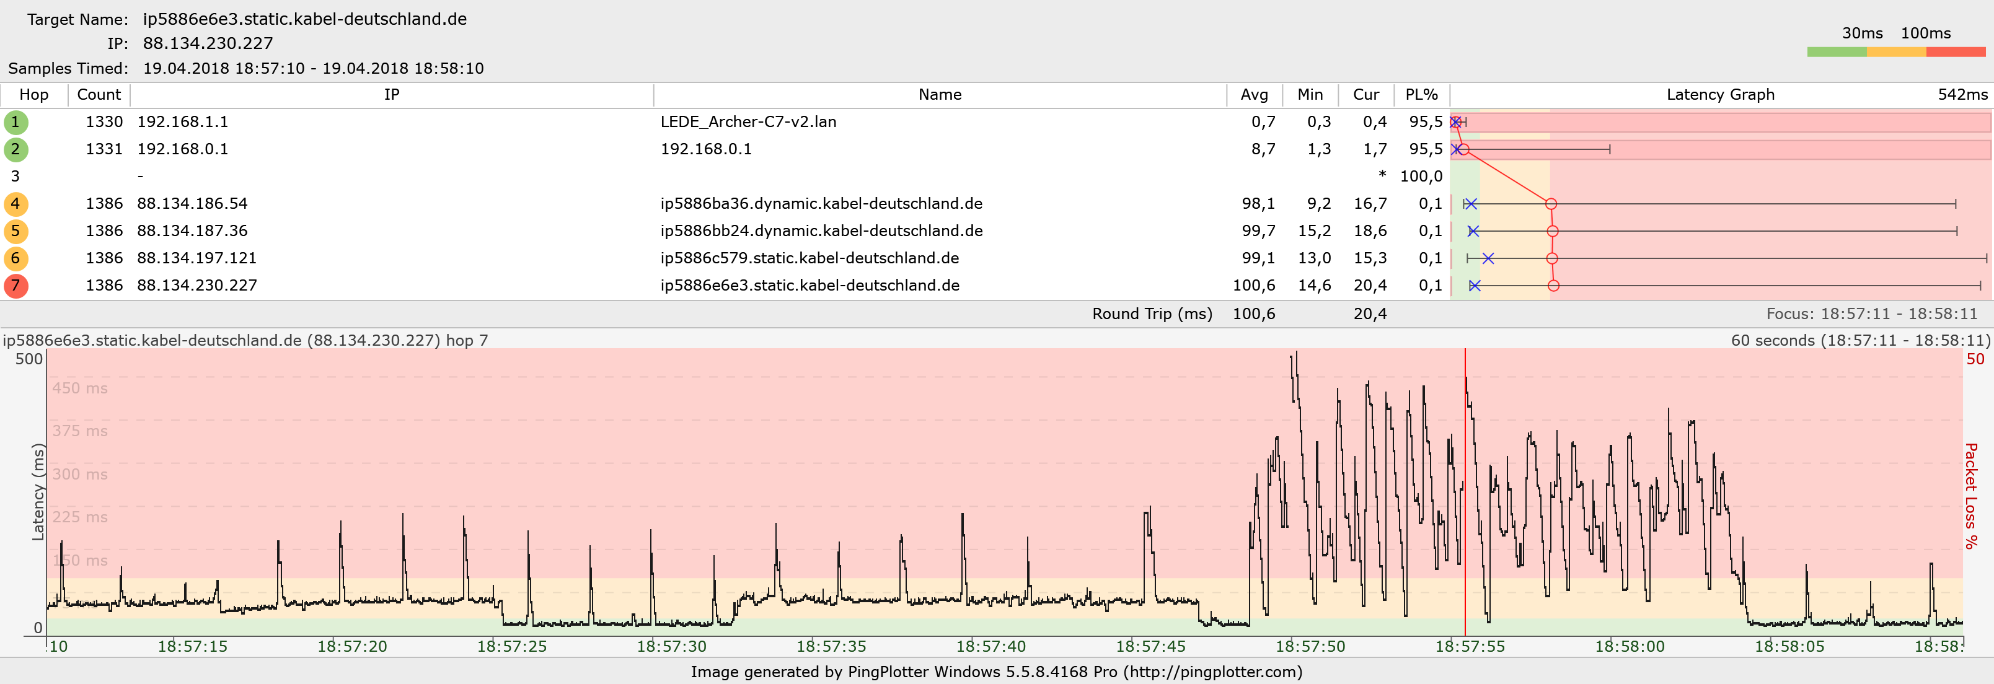Click the Target Name hostname in header
The height and width of the screenshot is (684, 1994).
point(305,19)
